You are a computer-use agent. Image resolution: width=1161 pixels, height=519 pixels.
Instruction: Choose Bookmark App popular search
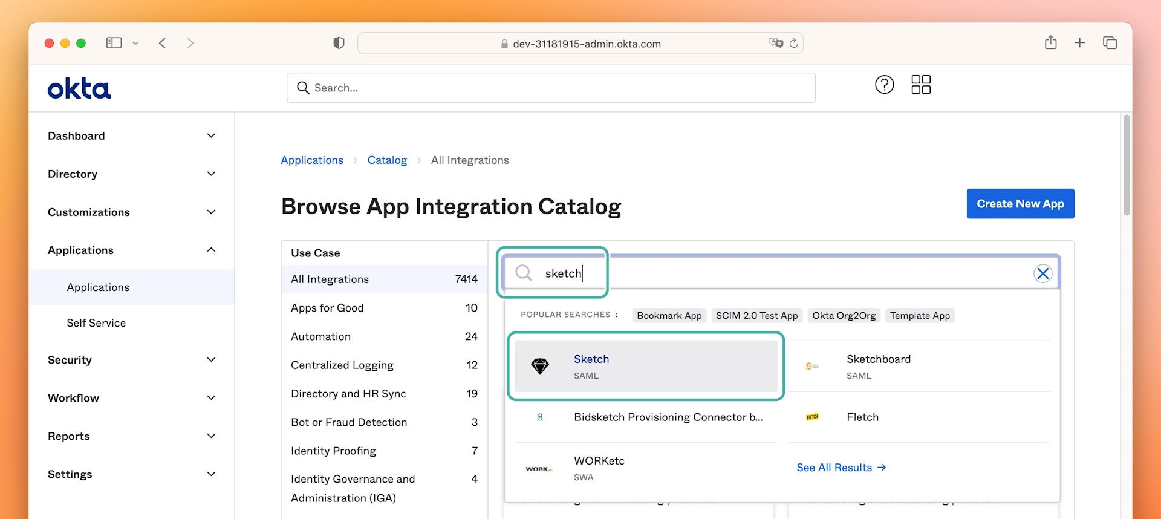click(x=669, y=315)
